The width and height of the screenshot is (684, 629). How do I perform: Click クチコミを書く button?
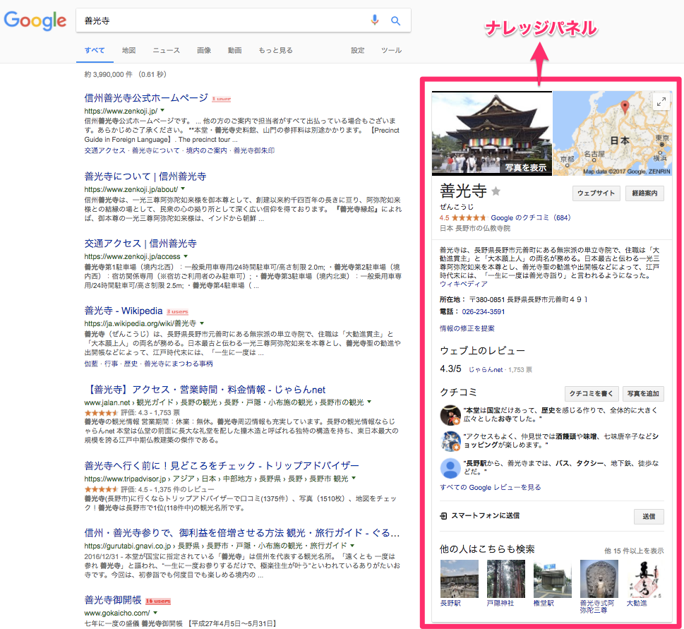[x=592, y=393]
